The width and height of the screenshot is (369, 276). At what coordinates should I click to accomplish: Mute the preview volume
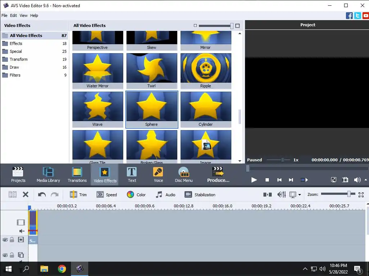tap(357, 180)
